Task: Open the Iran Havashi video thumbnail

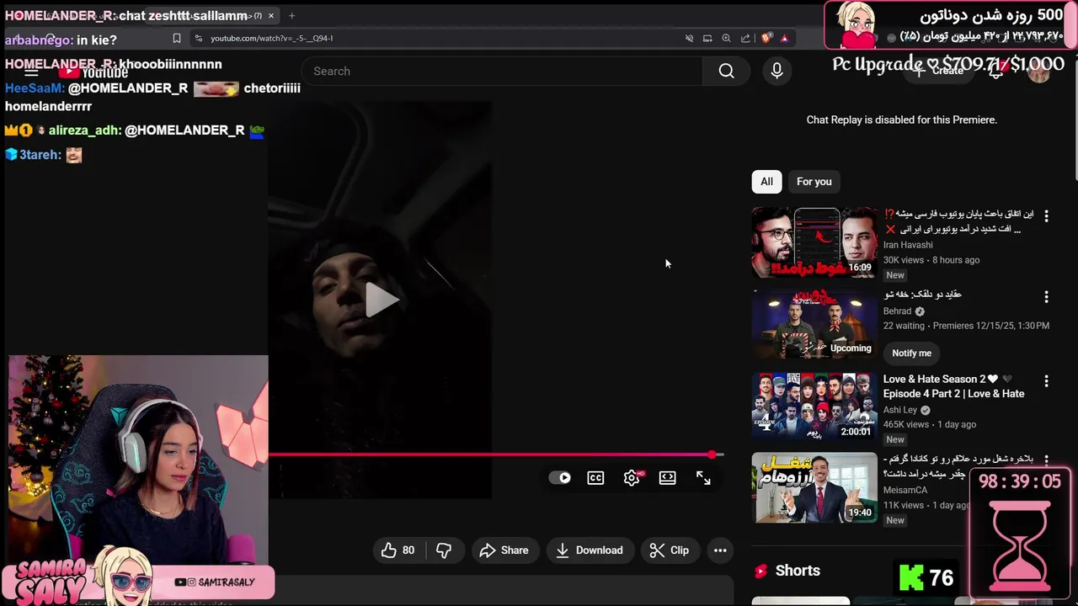Action: [814, 242]
